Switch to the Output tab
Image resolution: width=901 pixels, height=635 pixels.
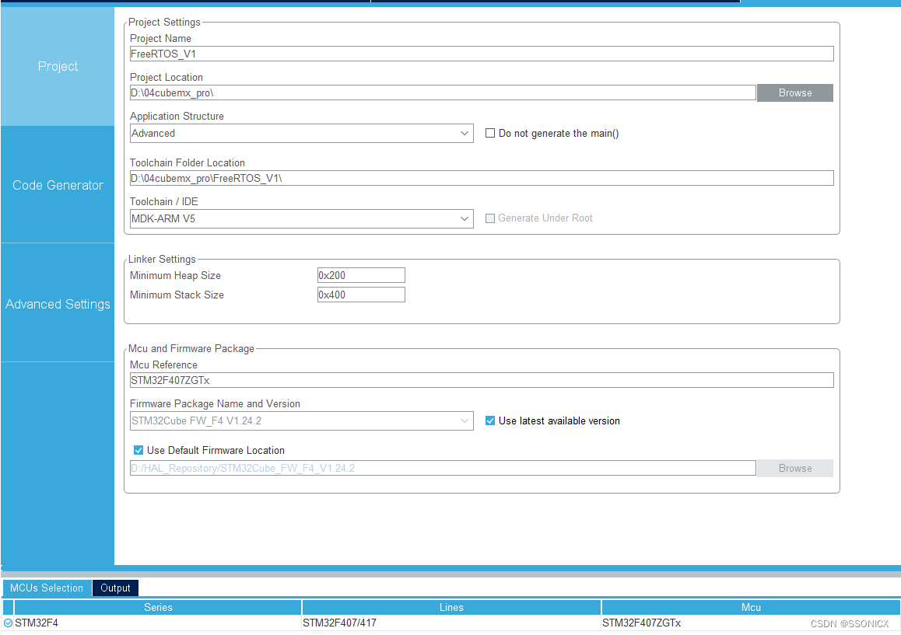pyautogui.click(x=115, y=588)
